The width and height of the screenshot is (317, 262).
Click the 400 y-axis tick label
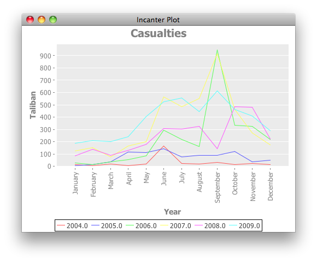click(x=45, y=117)
